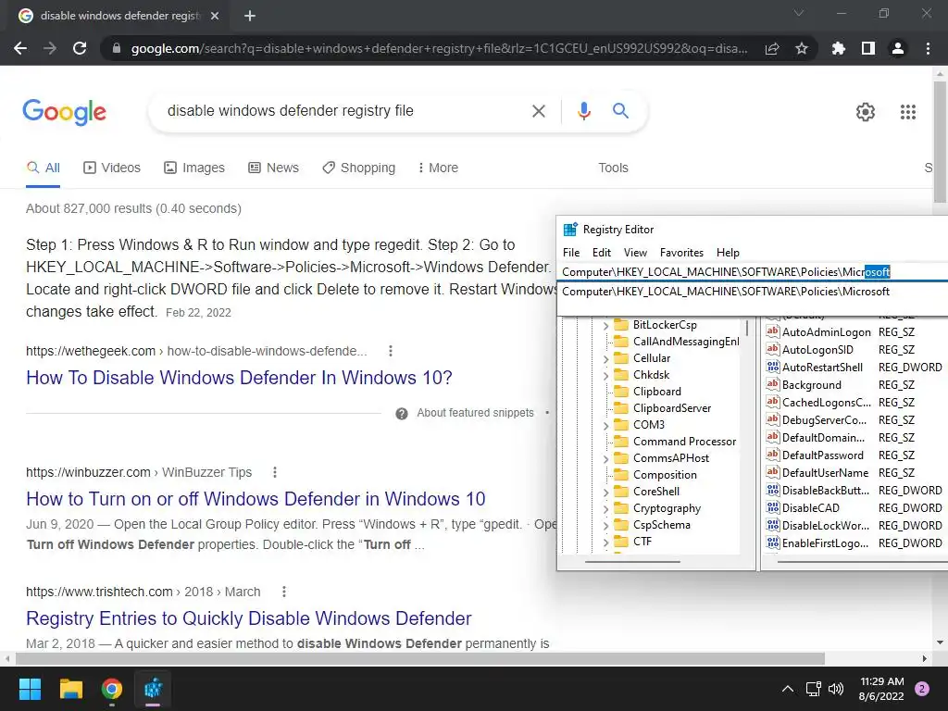Image resolution: width=948 pixels, height=711 pixels.
Task: Open the View menu in Registry Editor
Action: (x=635, y=253)
